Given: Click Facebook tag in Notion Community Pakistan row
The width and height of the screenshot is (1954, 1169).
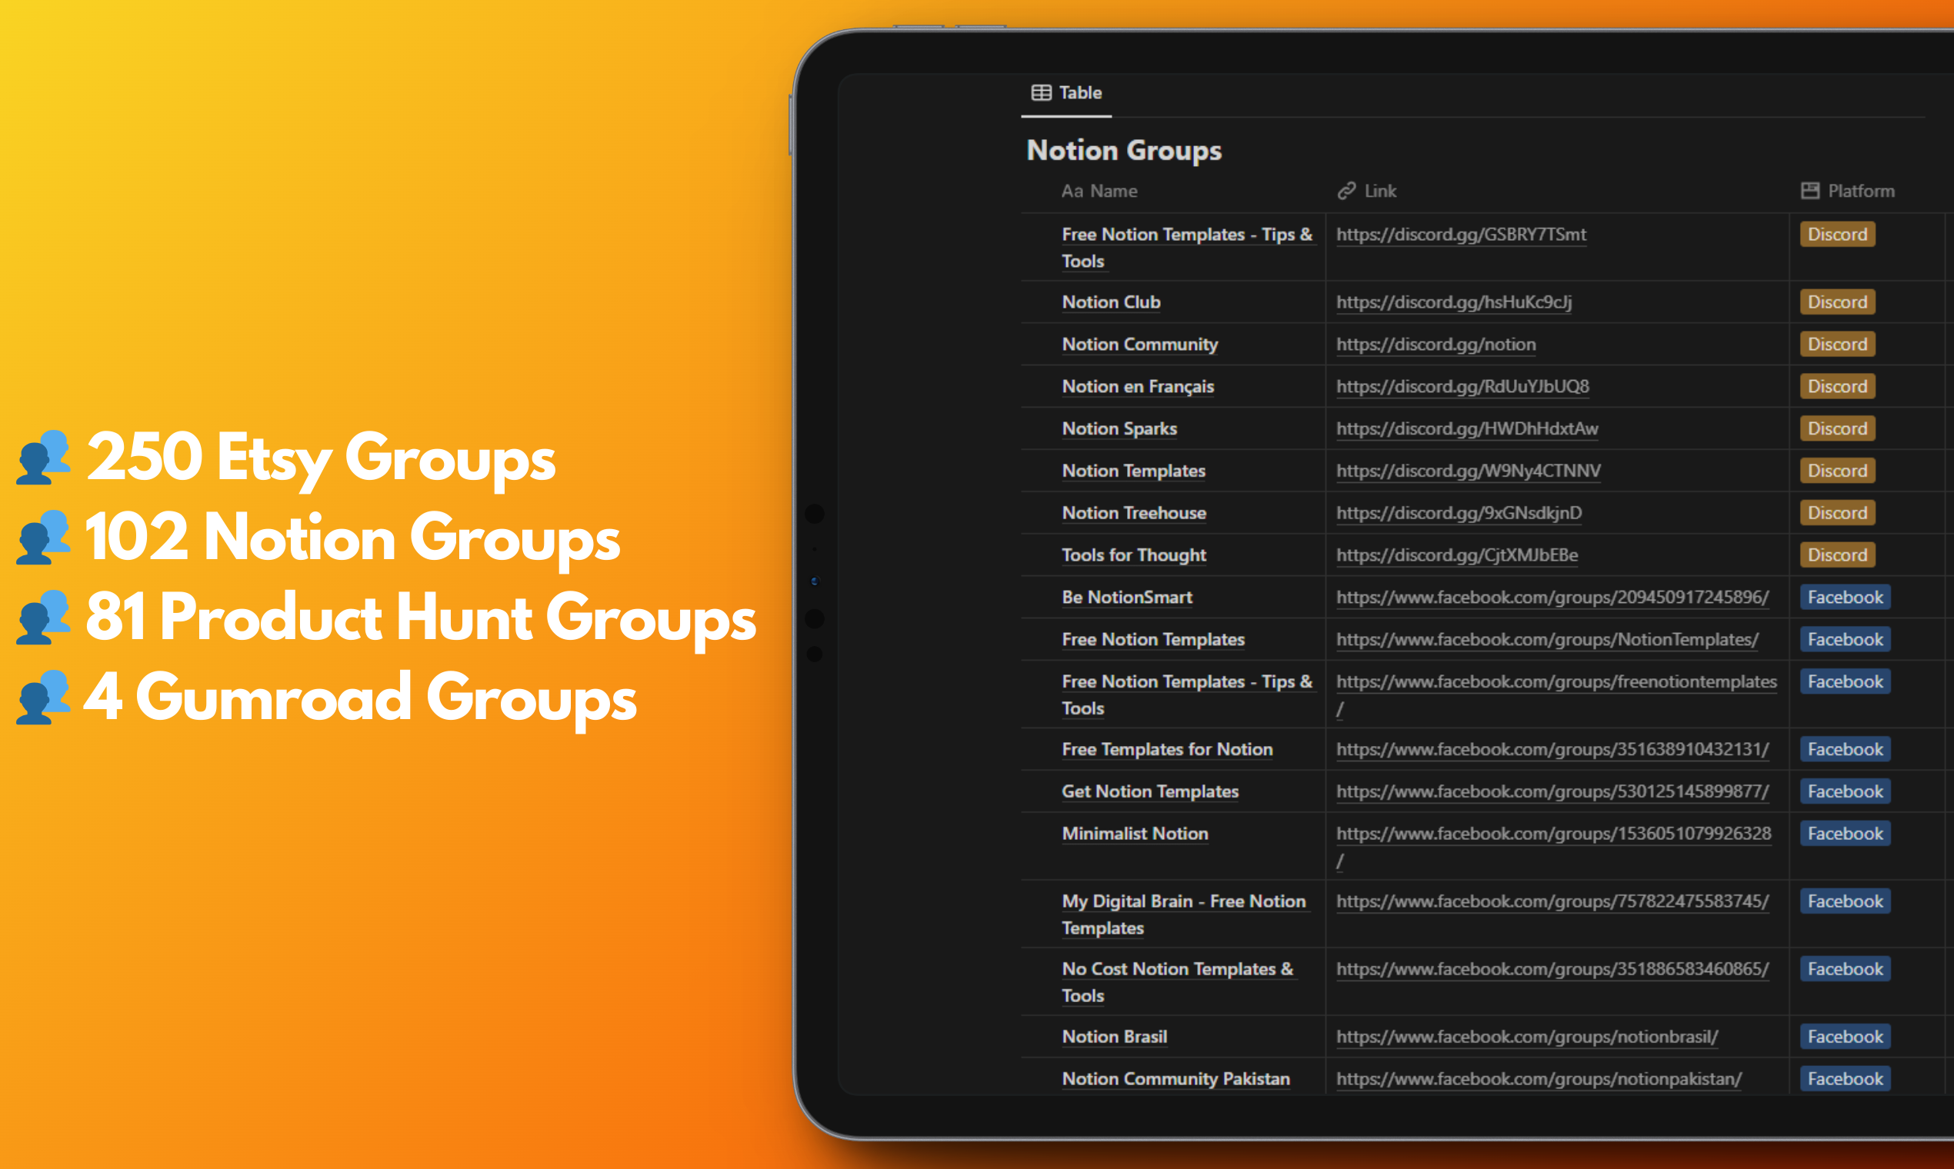Looking at the screenshot, I should coord(1846,1078).
